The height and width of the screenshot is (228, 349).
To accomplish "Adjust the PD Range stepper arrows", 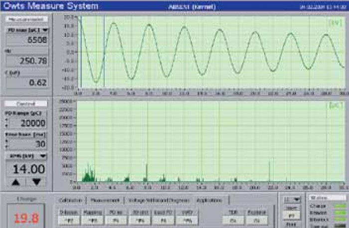I will click(6, 123).
